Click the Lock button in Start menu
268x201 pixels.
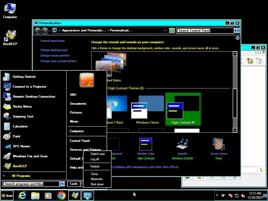pos(74,184)
